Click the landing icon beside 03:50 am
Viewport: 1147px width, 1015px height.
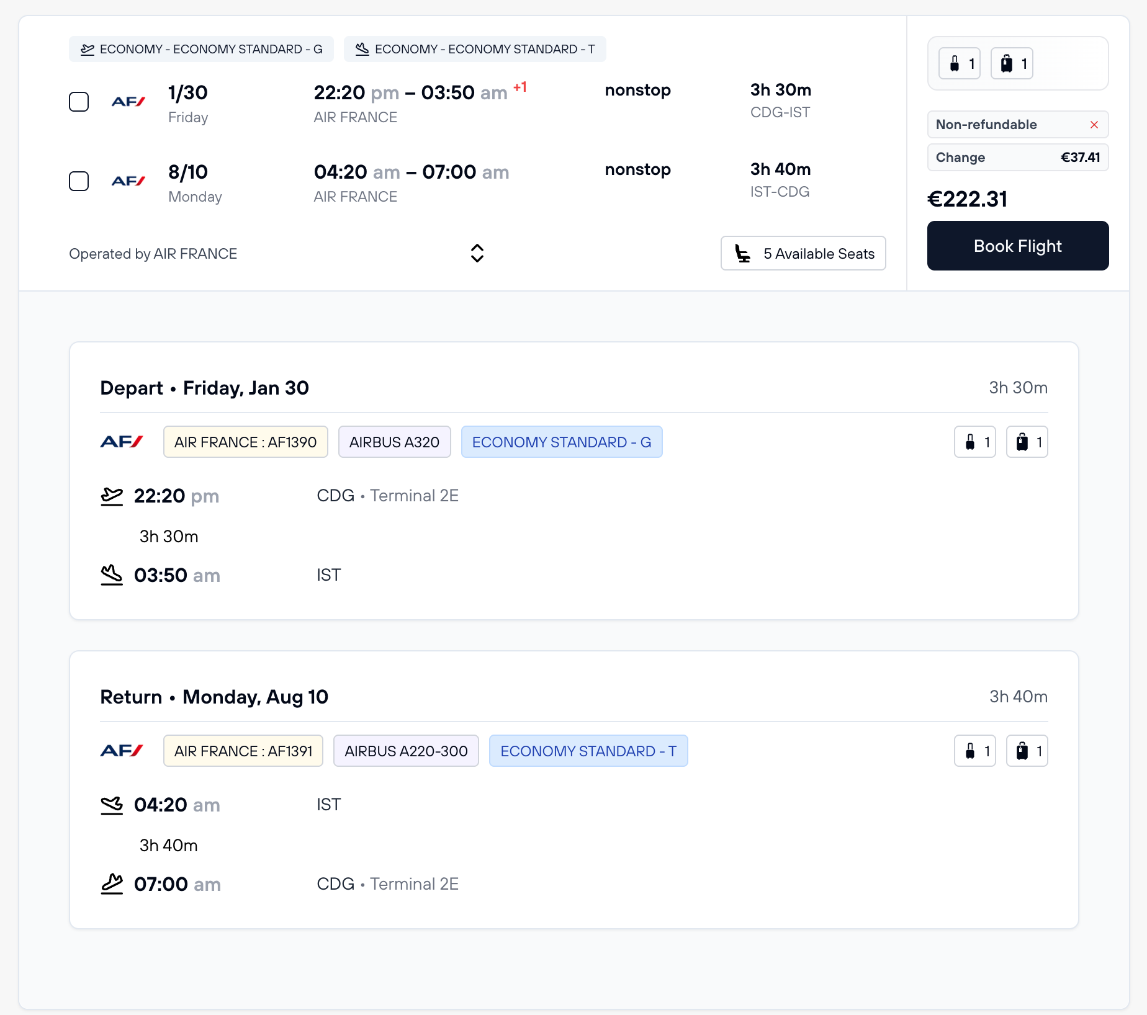pyautogui.click(x=112, y=575)
